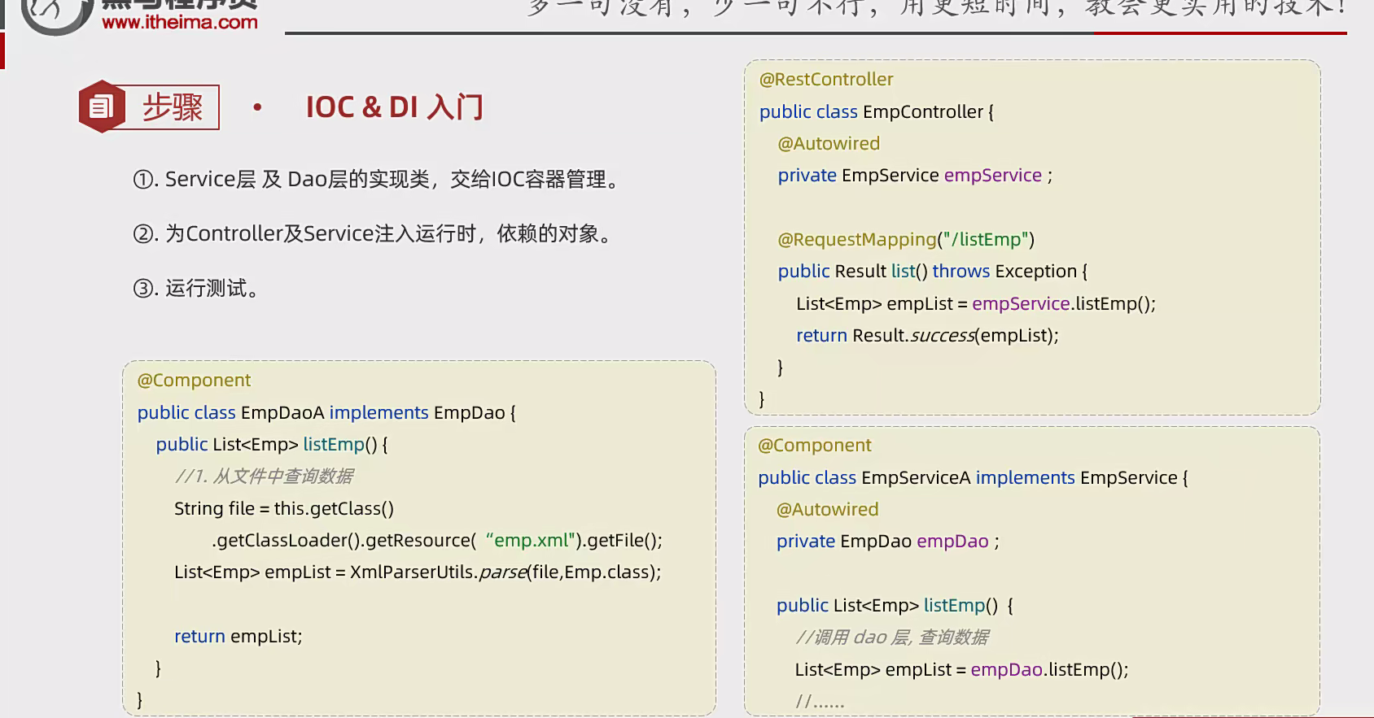Click the @RestController annotation

pyautogui.click(x=826, y=80)
